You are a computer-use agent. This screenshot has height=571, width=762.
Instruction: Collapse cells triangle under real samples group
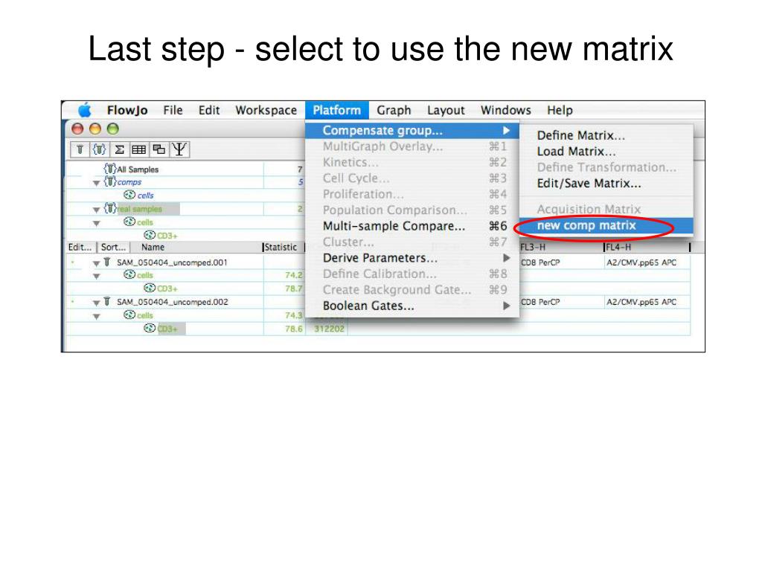click(96, 223)
